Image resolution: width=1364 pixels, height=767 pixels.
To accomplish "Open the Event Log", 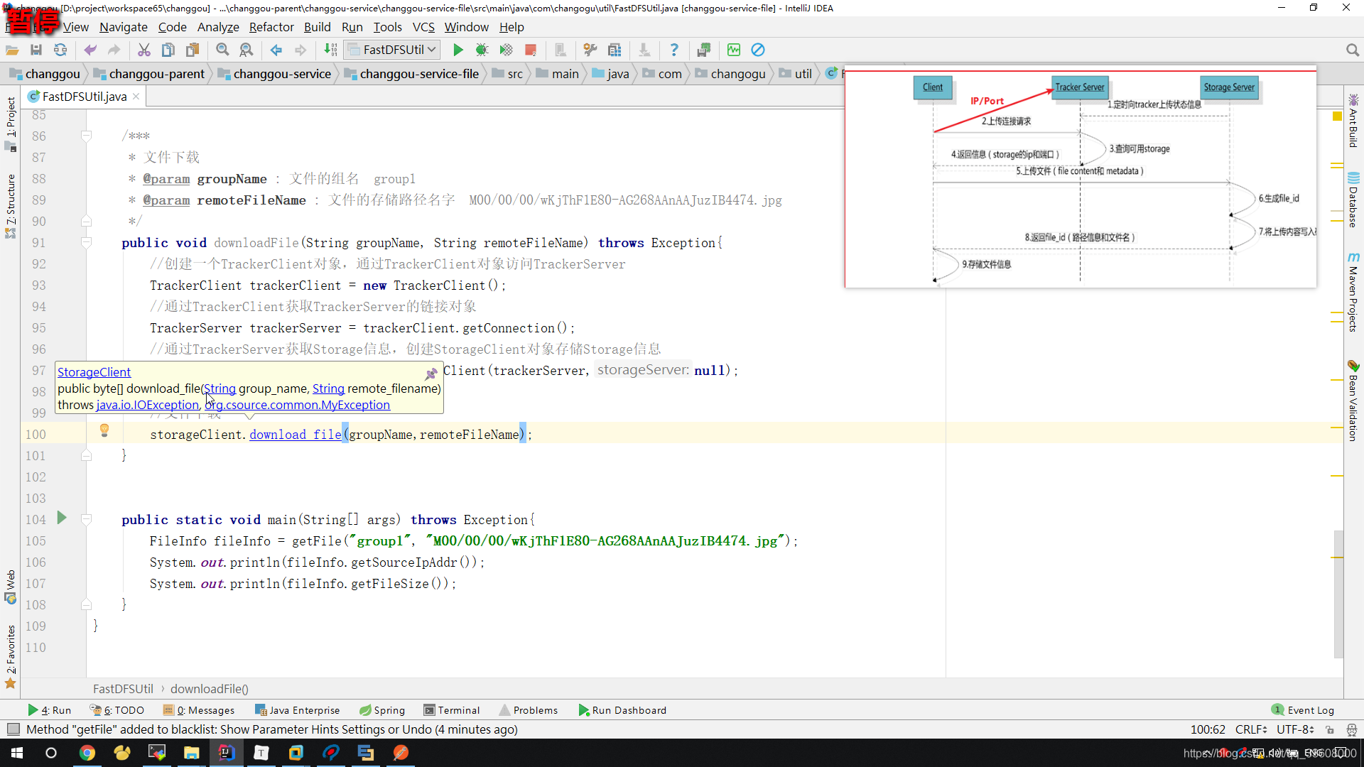I will (x=1303, y=710).
